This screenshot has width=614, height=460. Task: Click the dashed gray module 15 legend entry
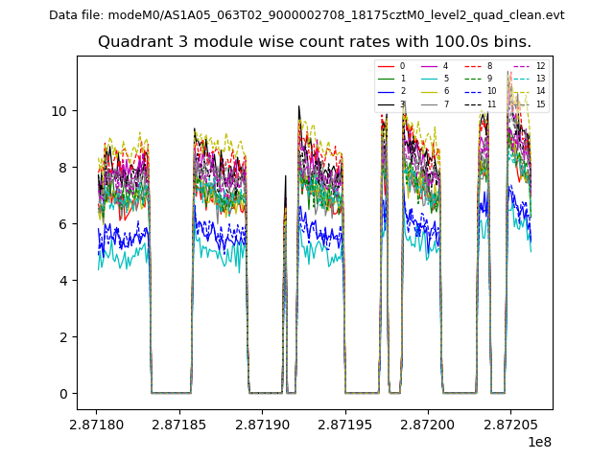click(x=521, y=103)
